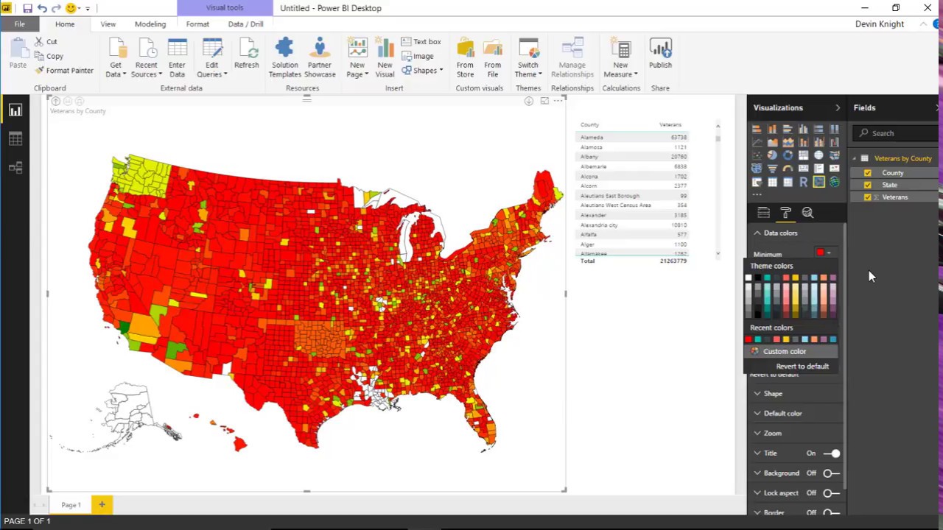Screen dimensions: 943x530
Task: Click Format Painter in the Clipboard group
Action: point(64,71)
